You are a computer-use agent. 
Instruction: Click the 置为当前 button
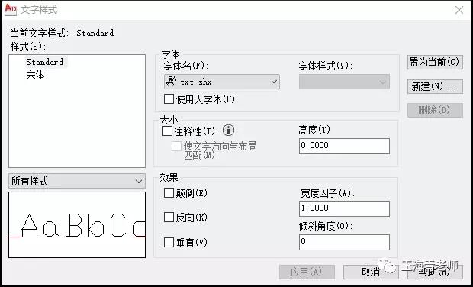(x=435, y=62)
